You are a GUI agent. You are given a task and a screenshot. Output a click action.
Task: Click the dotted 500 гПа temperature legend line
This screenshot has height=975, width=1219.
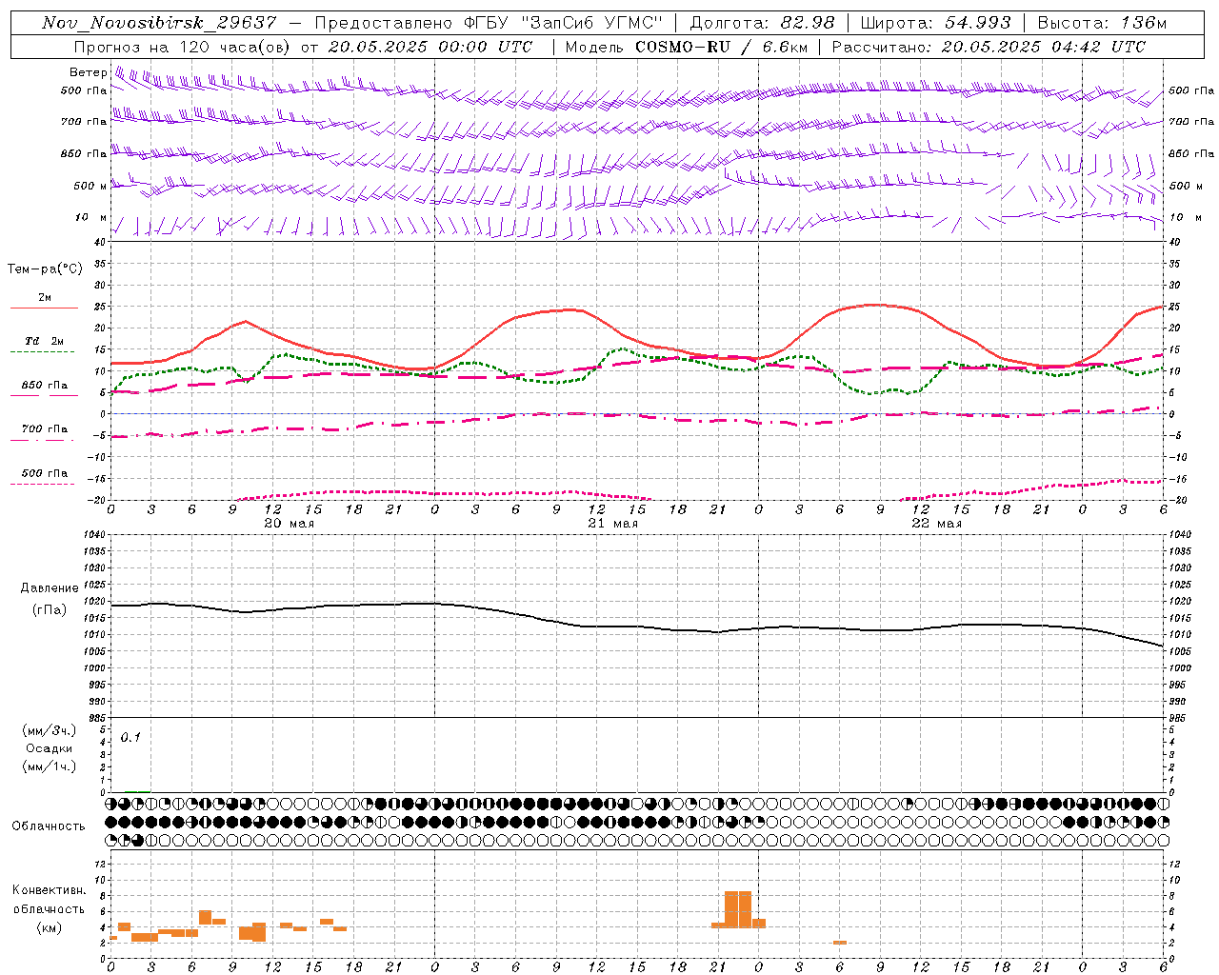(x=43, y=485)
